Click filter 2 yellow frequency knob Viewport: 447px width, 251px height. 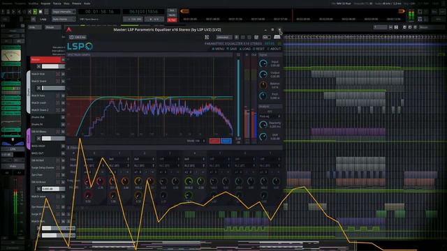point(138,181)
